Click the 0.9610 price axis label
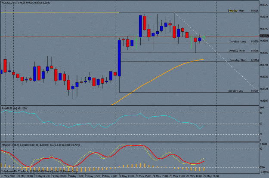 (x=264, y=17)
